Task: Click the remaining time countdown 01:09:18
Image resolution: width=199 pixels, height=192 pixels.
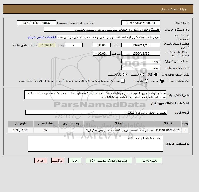Action: 47,45
